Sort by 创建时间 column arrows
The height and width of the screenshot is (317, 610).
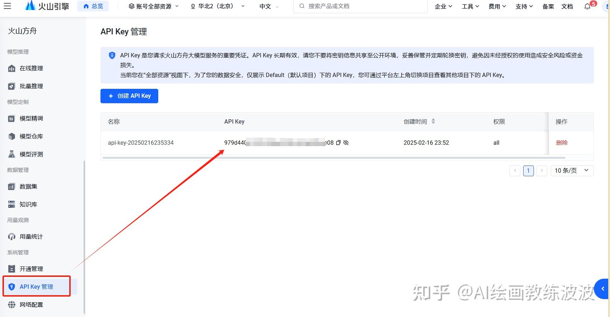point(433,121)
